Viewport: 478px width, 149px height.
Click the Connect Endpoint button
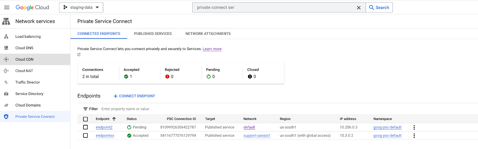[x=134, y=96]
